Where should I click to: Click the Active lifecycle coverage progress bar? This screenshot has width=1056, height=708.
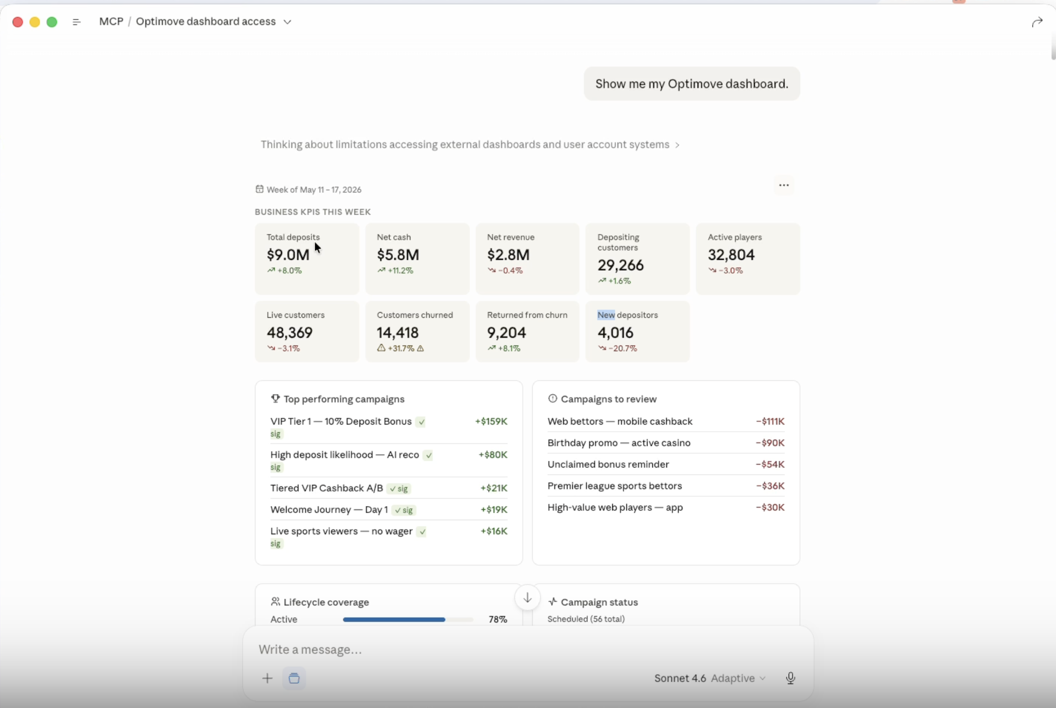coord(408,619)
